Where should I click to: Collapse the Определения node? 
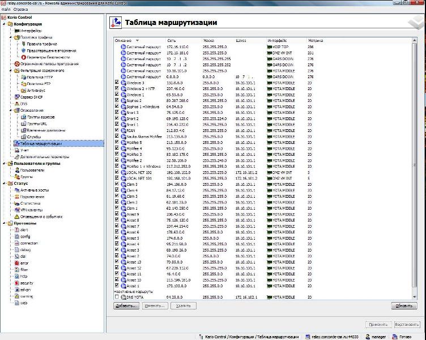(x=11, y=110)
